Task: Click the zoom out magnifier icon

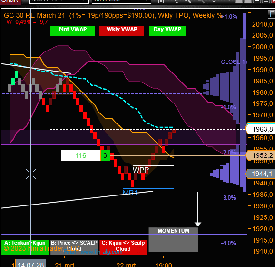Action: click(201, 1)
